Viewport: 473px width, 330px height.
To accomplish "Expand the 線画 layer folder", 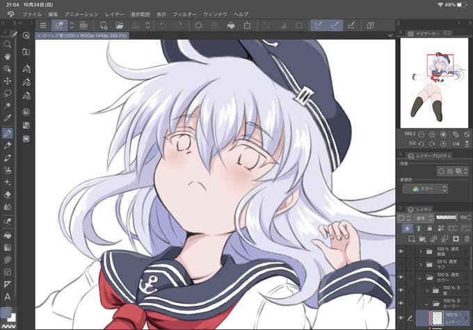I will 421,251.
